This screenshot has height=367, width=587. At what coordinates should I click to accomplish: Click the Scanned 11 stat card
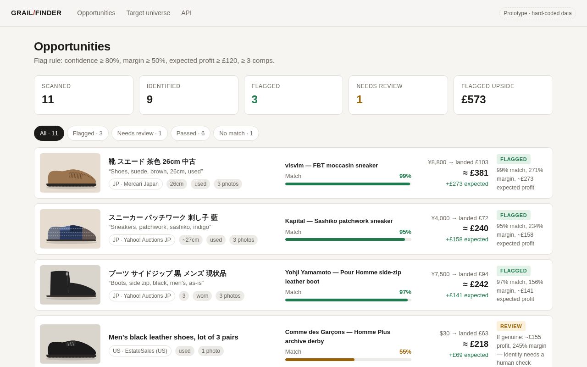coord(83,95)
